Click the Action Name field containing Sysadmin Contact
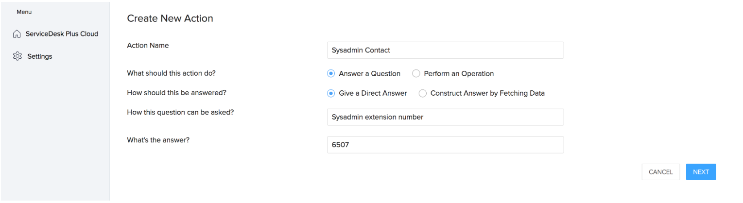The height and width of the screenshot is (203, 743). point(445,50)
